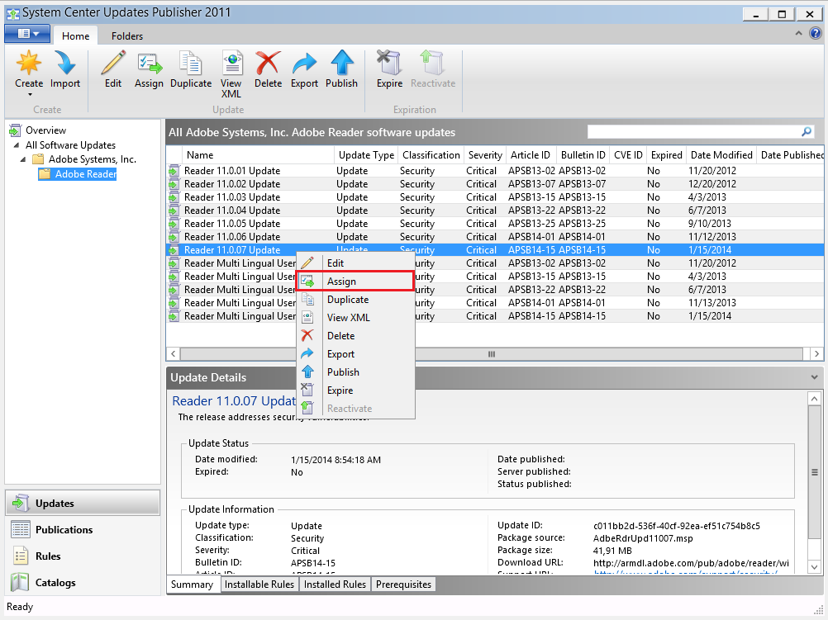
Task: Collapse the Update Details panel
Action: [814, 377]
